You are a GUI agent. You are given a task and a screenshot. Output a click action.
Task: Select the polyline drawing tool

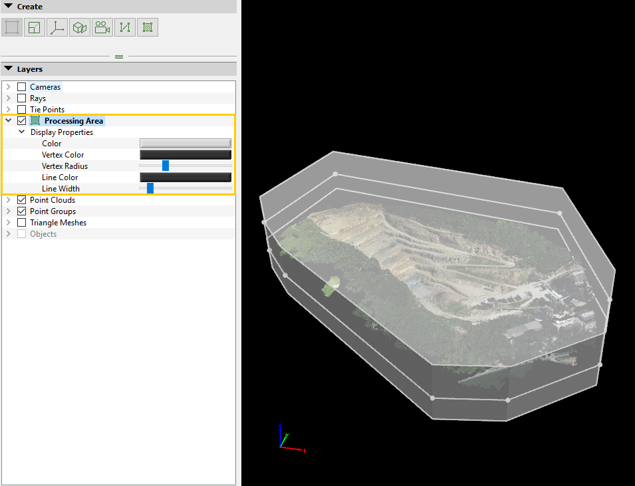(124, 27)
